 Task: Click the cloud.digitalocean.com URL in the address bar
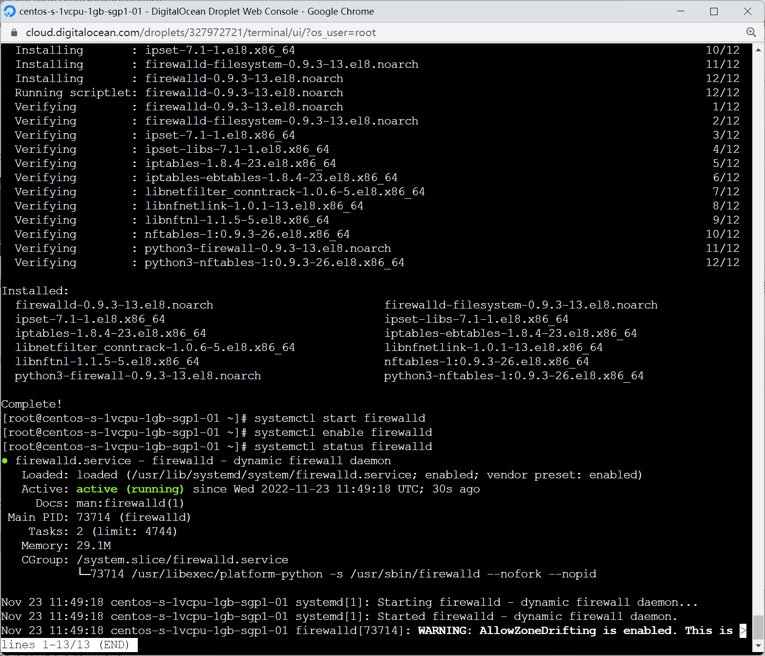point(200,33)
